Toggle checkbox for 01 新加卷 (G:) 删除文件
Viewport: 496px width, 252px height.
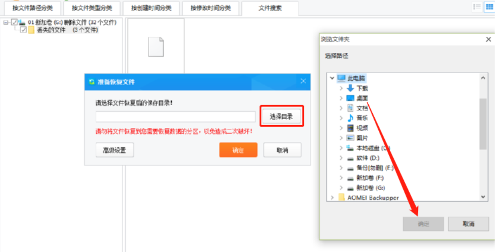point(14,22)
